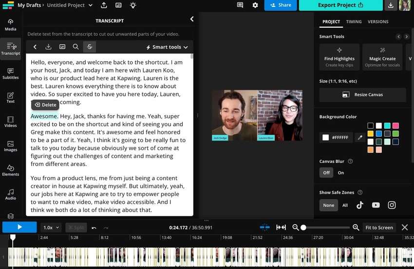Click the Show Safe Zones help icon

click(x=360, y=193)
